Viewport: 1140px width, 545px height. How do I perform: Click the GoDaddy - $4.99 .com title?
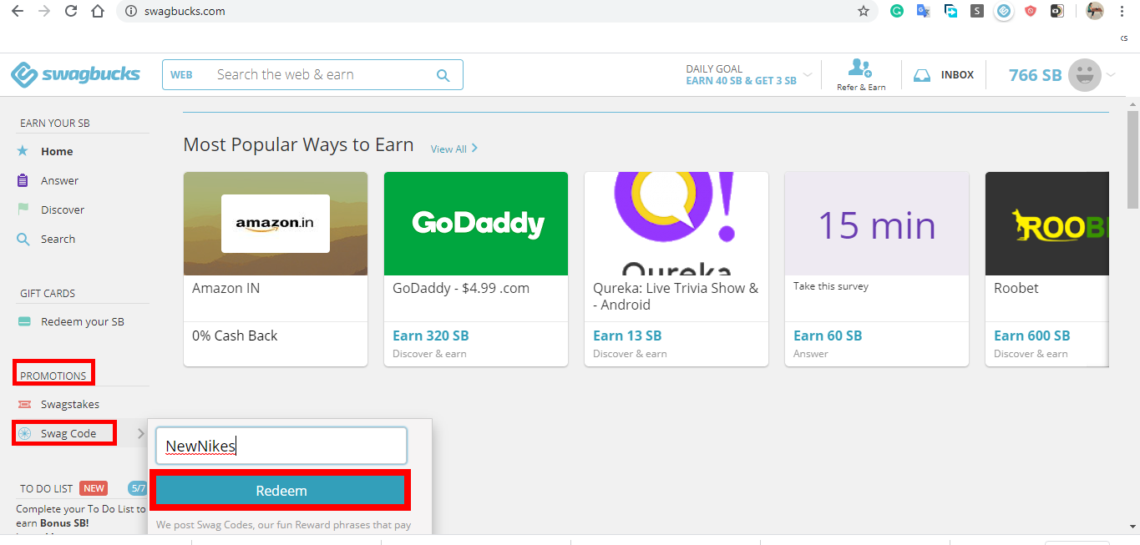coord(461,288)
